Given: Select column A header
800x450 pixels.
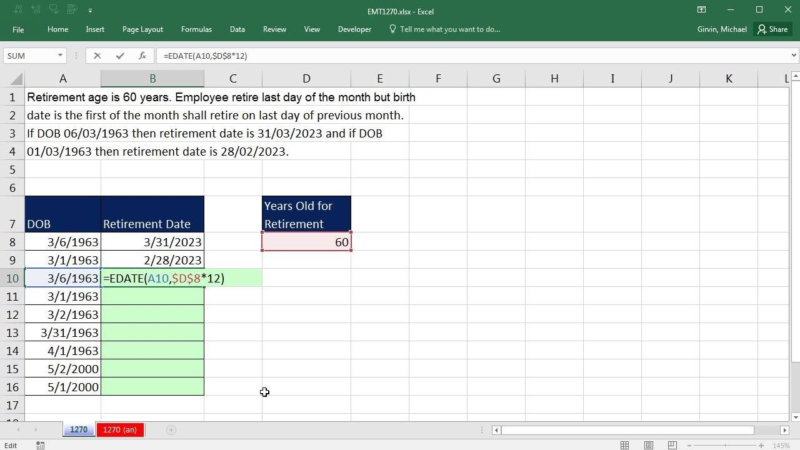Looking at the screenshot, I should click(x=63, y=79).
